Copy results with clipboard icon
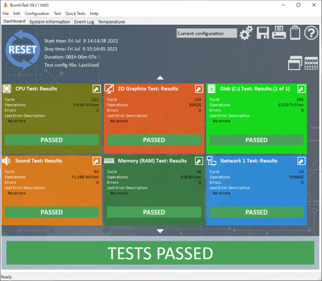The width and height of the screenshot is (322, 281). pos(295,32)
